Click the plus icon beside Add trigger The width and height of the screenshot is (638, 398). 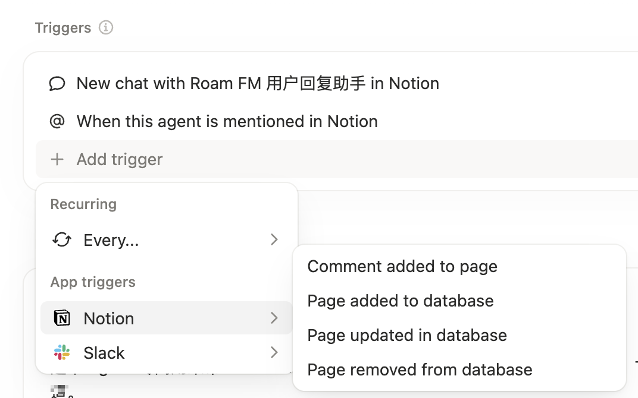[57, 159]
